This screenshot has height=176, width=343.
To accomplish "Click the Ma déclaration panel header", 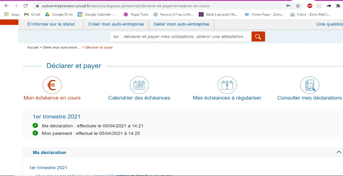I will [183, 152].
